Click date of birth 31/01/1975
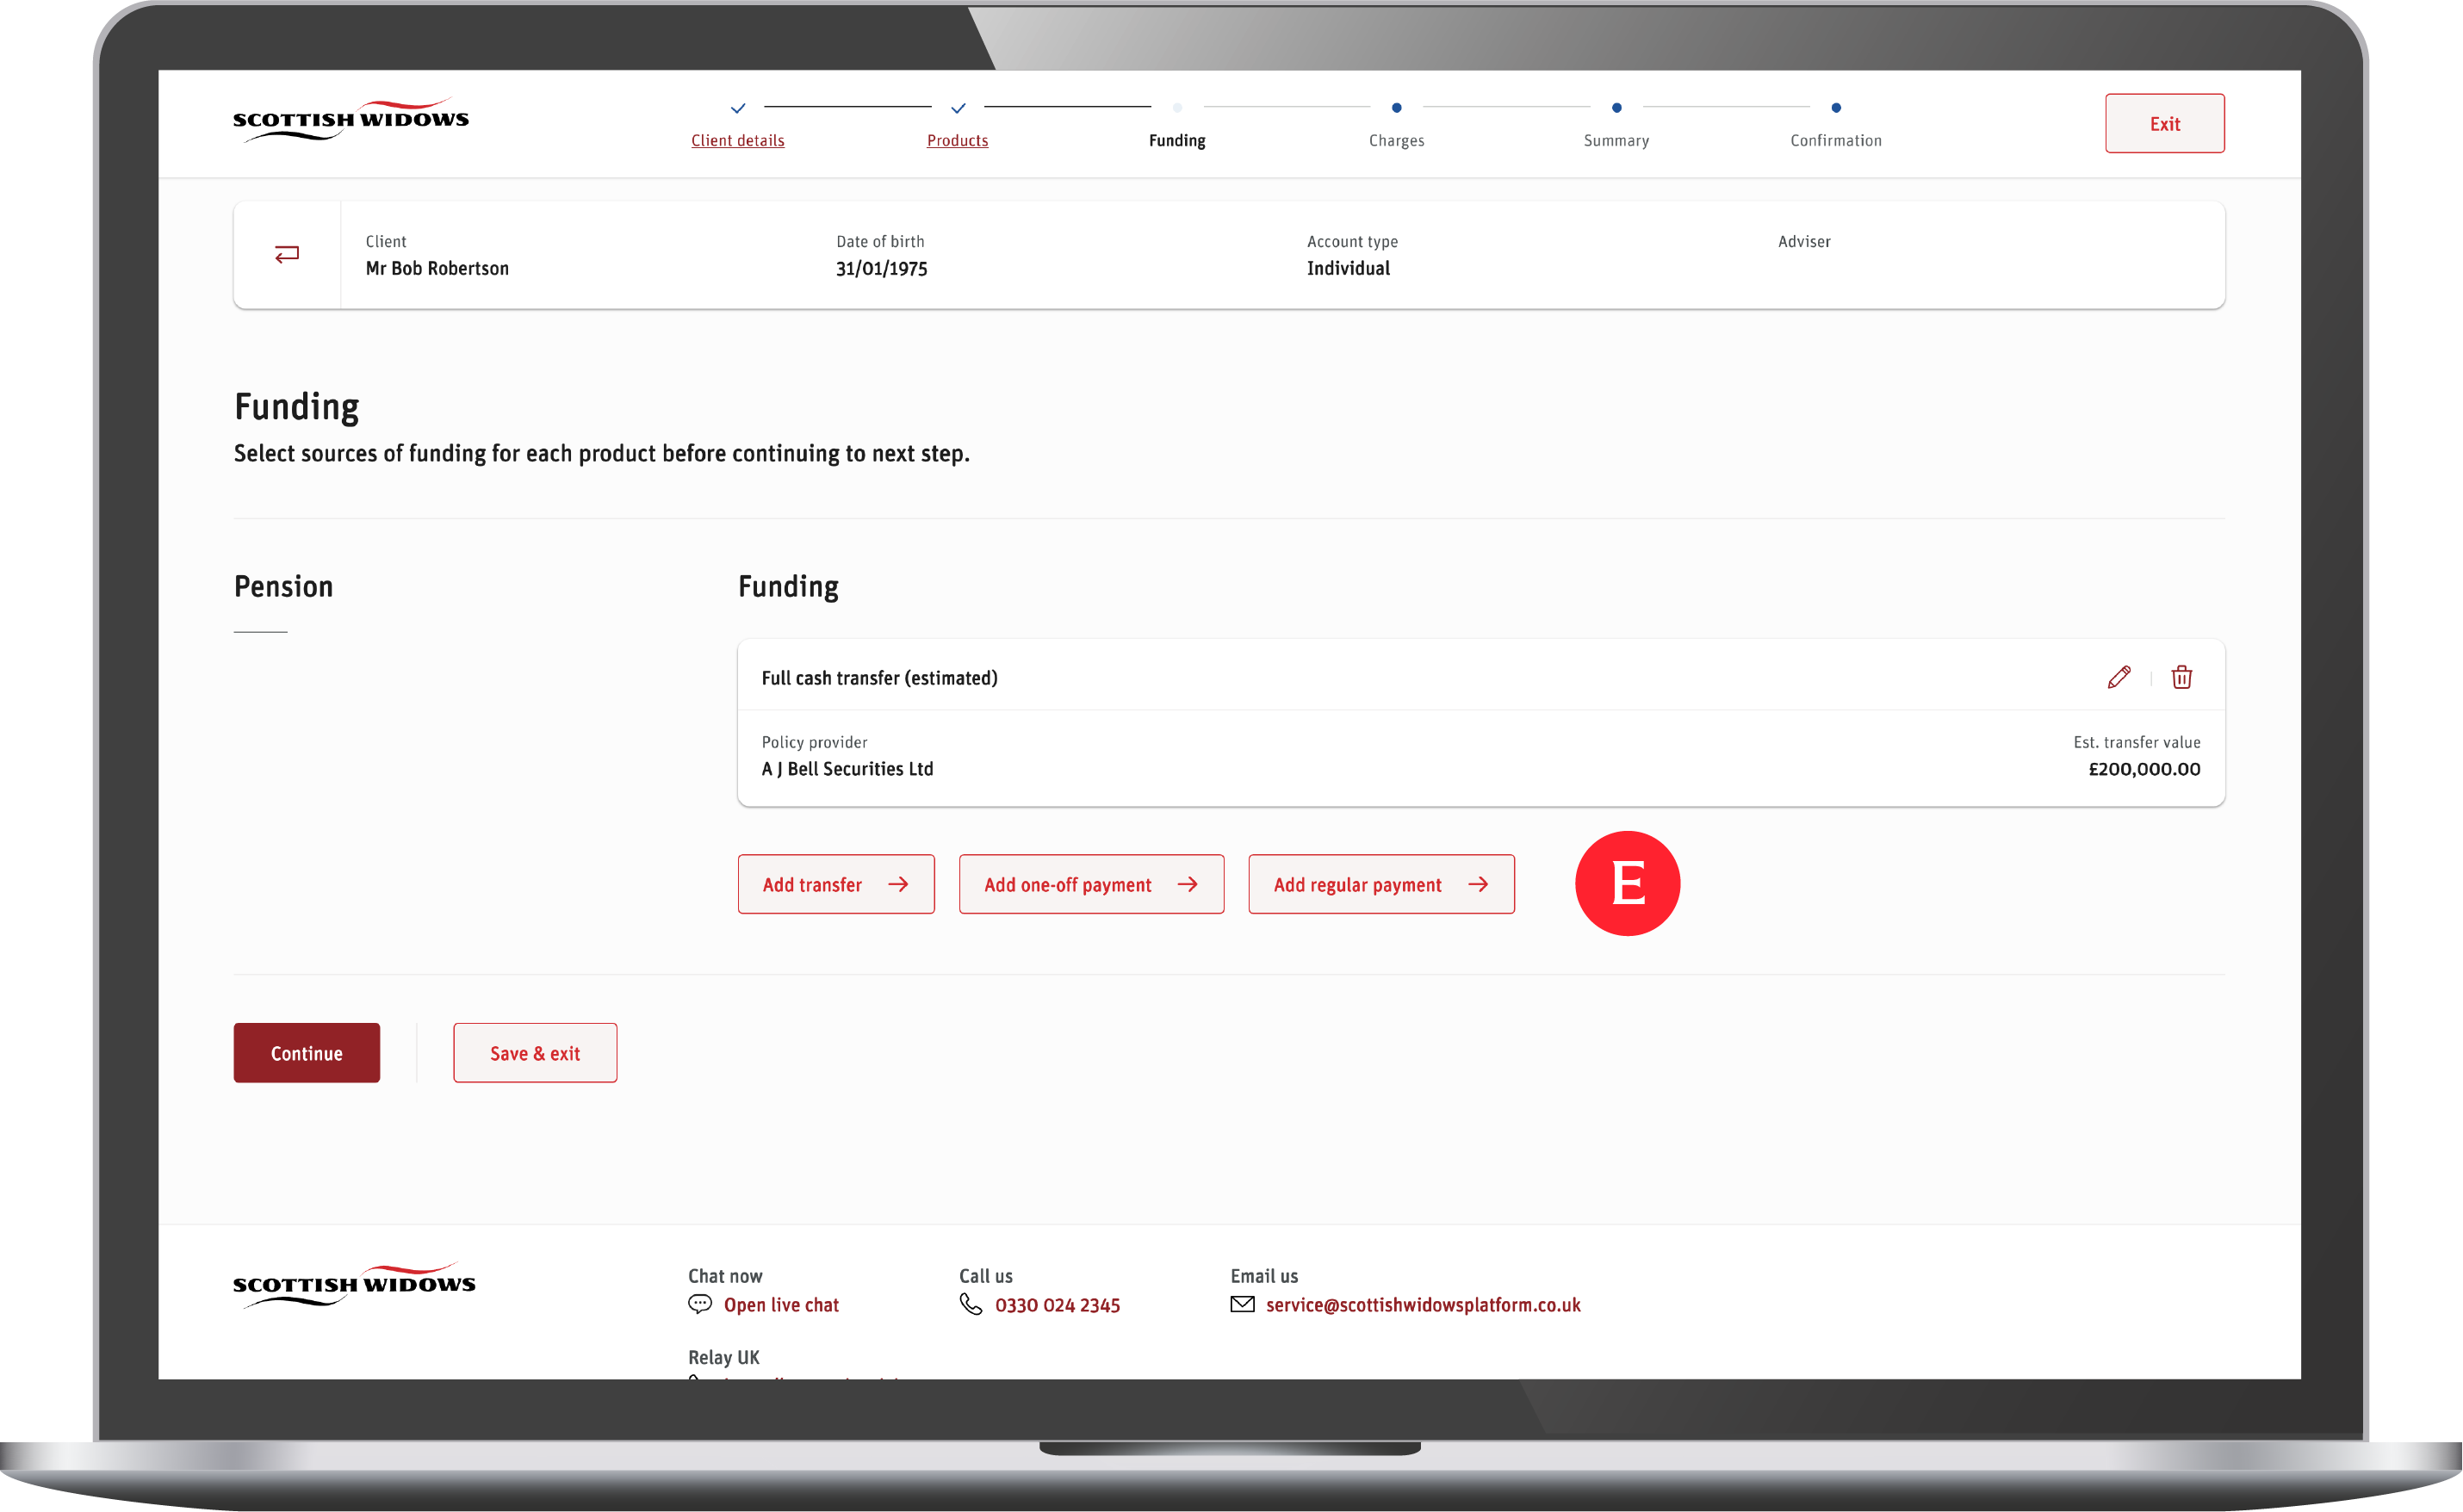Viewport: 2463px width, 1512px height. click(x=881, y=268)
